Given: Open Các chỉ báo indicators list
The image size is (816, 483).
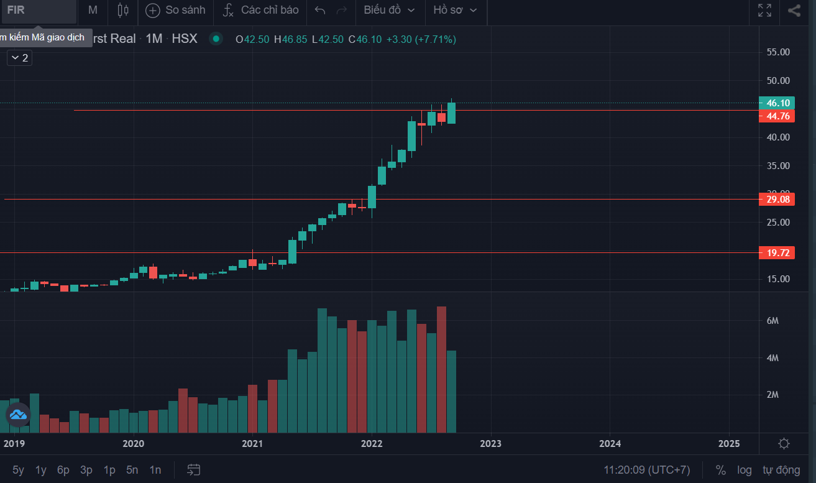Looking at the screenshot, I should click(261, 11).
